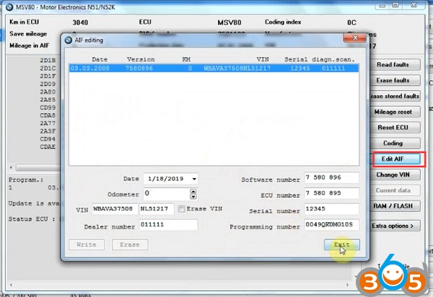The height and width of the screenshot is (297, 433).
Task: Click the Reset ECU button
Action: pos(395,128)
